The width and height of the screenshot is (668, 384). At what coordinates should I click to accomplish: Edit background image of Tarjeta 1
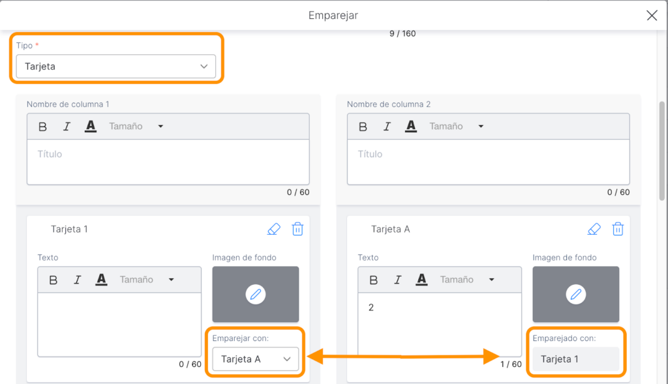256,295
